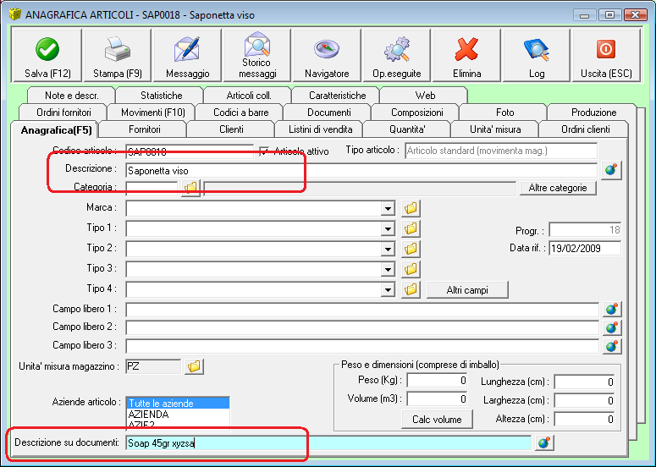656x467 pixels.
Task: Open the Ordini clienti tab
Action: (585, 129)
